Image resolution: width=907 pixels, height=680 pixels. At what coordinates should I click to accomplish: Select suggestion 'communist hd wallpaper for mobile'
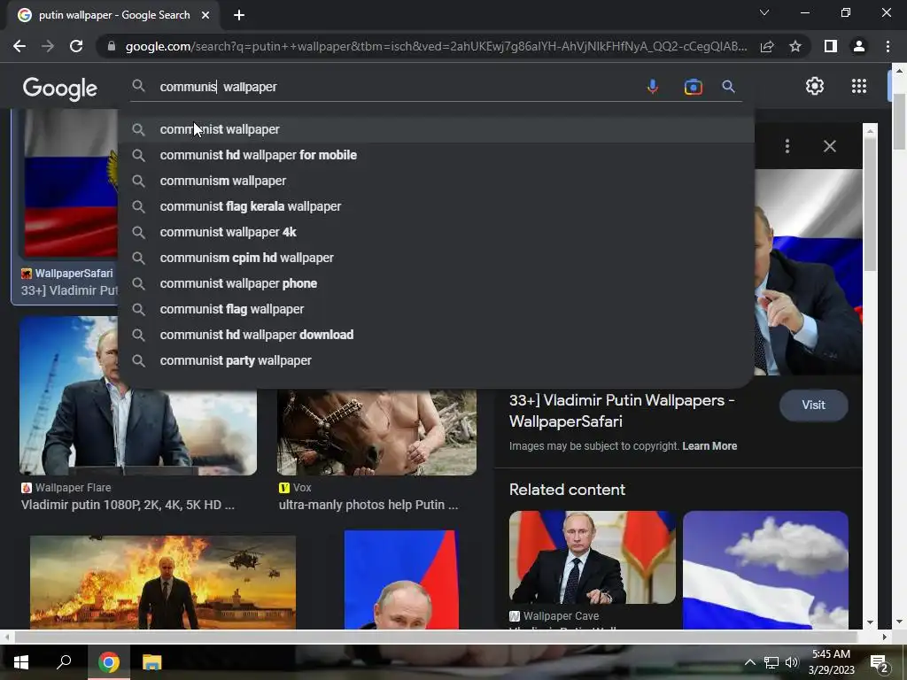[x=436, y=155]
